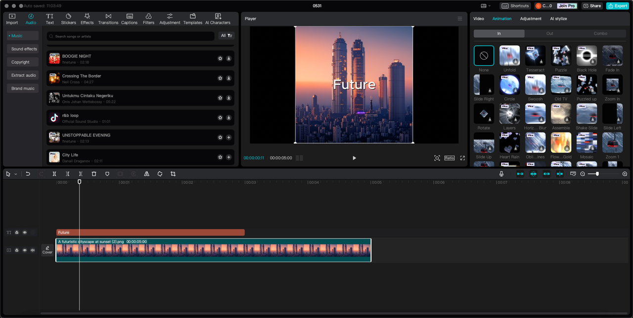Screen dimensions: 633x318
Task: Open the layout switcher dropdown in title bar
Action: (486, 6)
